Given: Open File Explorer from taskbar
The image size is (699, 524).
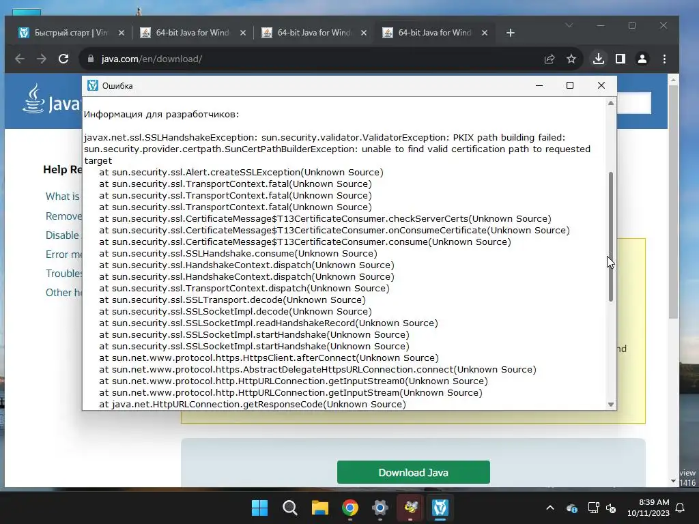Looking at the screenshot, I should pyautogui.click(x=320, y=508).
